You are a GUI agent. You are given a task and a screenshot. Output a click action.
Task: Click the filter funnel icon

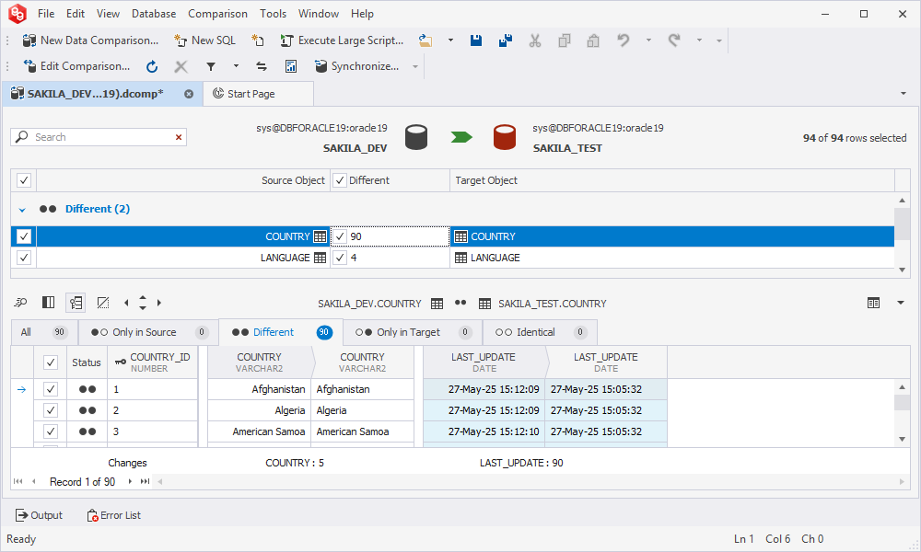[210, 66]
